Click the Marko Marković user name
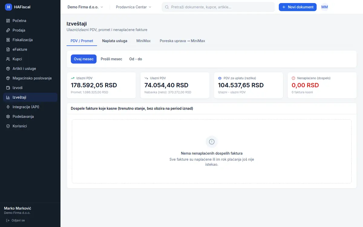 click(x=18, y=208)
